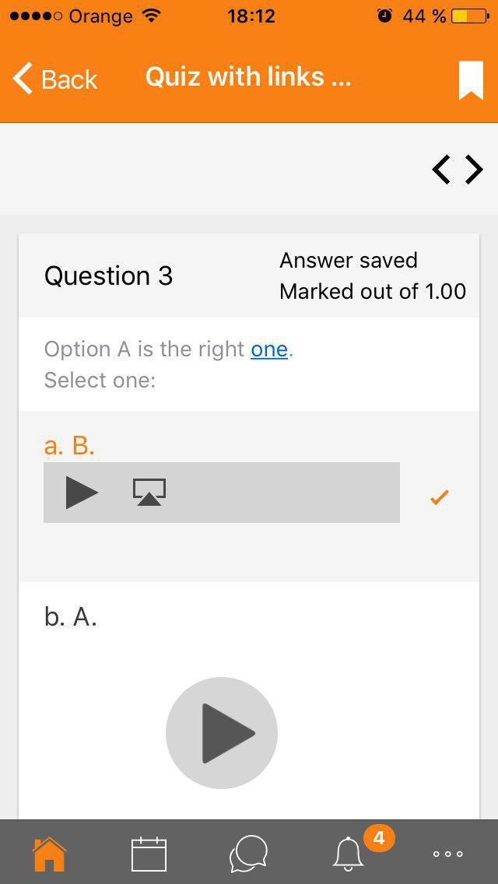Screen dimensions: 498x884
Task: Open the messages chat bubble icon
Action: [248, 854]
